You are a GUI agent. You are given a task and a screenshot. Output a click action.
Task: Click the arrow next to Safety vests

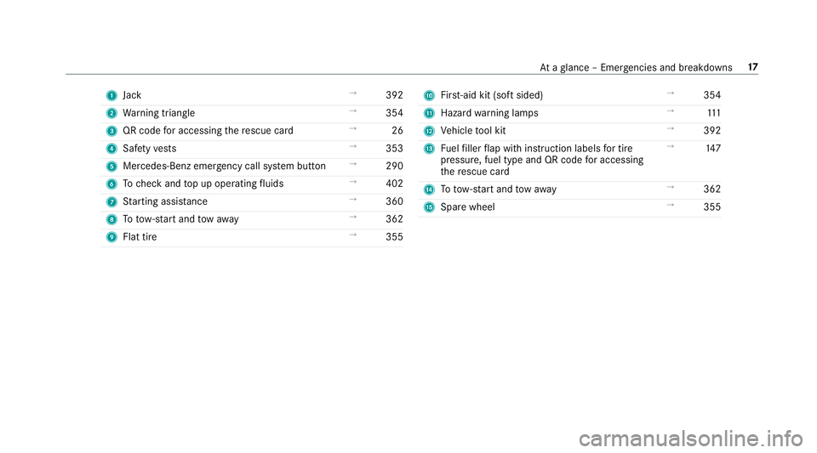[352, 147]
